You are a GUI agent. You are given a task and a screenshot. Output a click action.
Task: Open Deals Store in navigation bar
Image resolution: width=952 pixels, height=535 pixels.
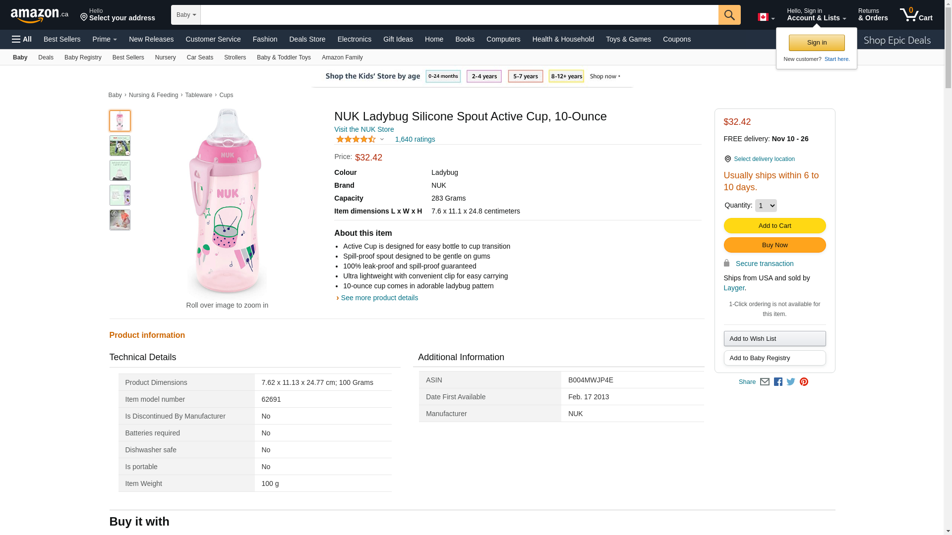(x=307, y=39)
